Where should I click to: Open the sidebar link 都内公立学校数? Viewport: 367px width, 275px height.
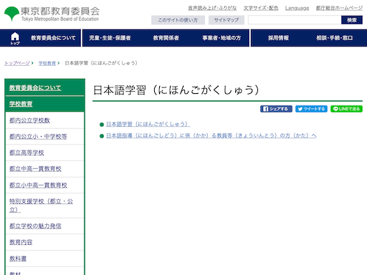[29, 120]
